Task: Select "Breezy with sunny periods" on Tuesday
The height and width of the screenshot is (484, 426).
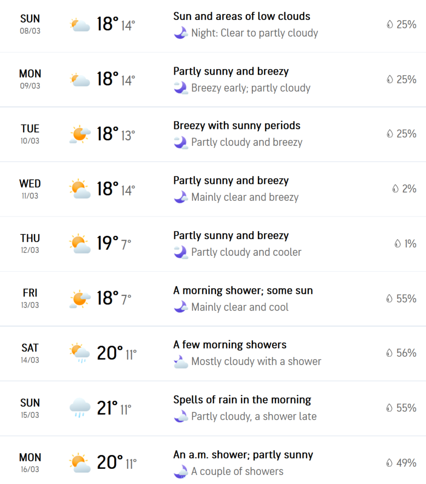Action: click(x=237, y=126)
